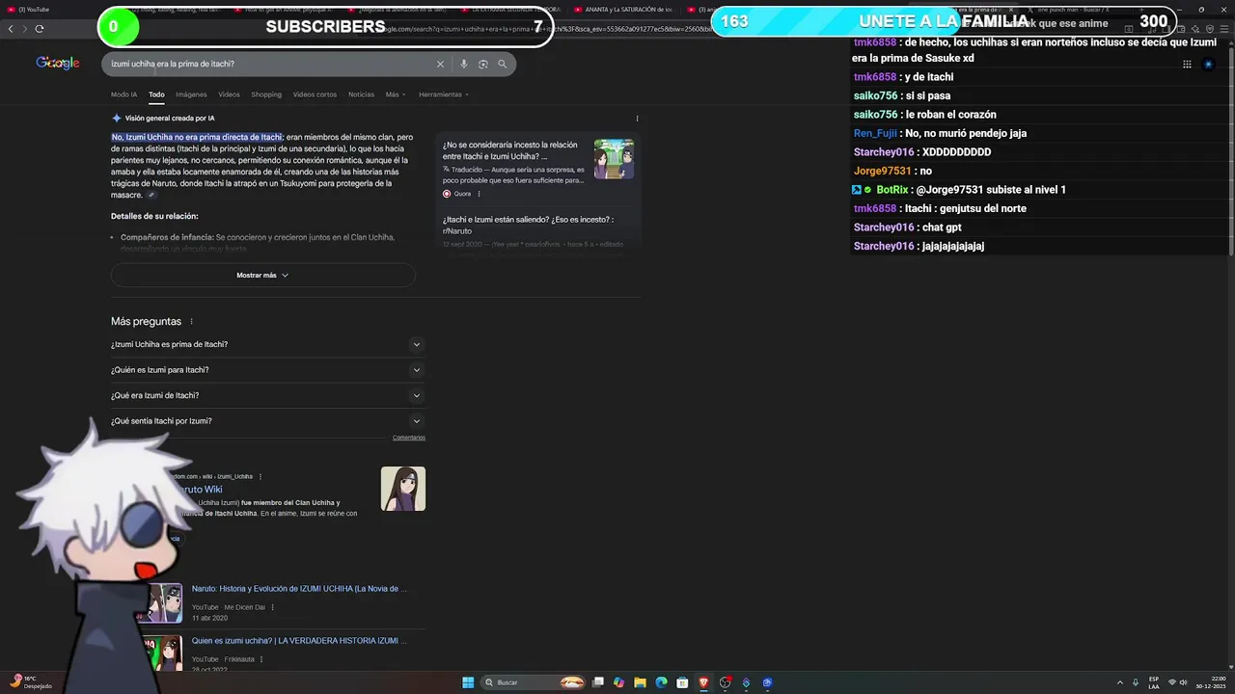Open the 'Herramientas' dropdown
1235x694 pixels.
[x=445, y=94]
